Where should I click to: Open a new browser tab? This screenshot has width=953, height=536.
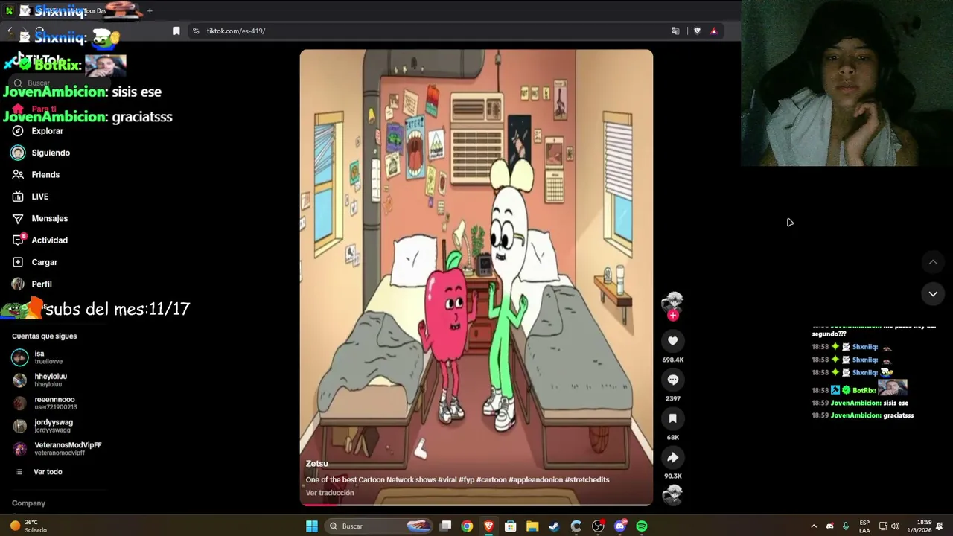coord(150,10)
